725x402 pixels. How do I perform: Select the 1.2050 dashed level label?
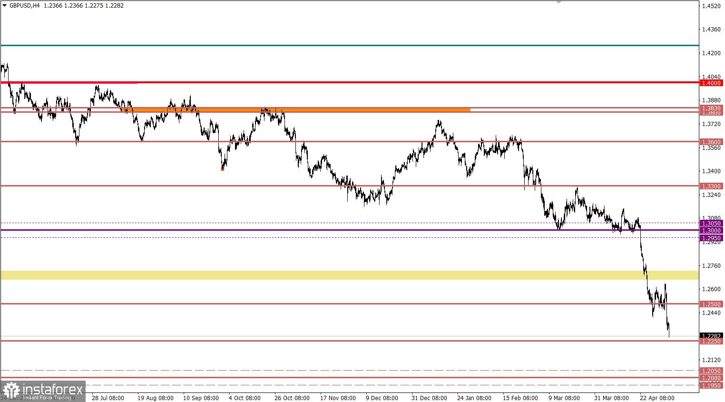(x=711, y=371)
